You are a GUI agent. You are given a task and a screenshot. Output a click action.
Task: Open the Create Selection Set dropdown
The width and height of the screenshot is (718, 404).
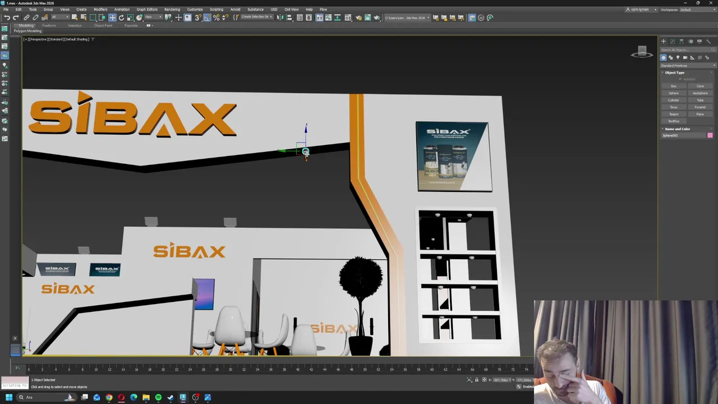click(257, 17)
